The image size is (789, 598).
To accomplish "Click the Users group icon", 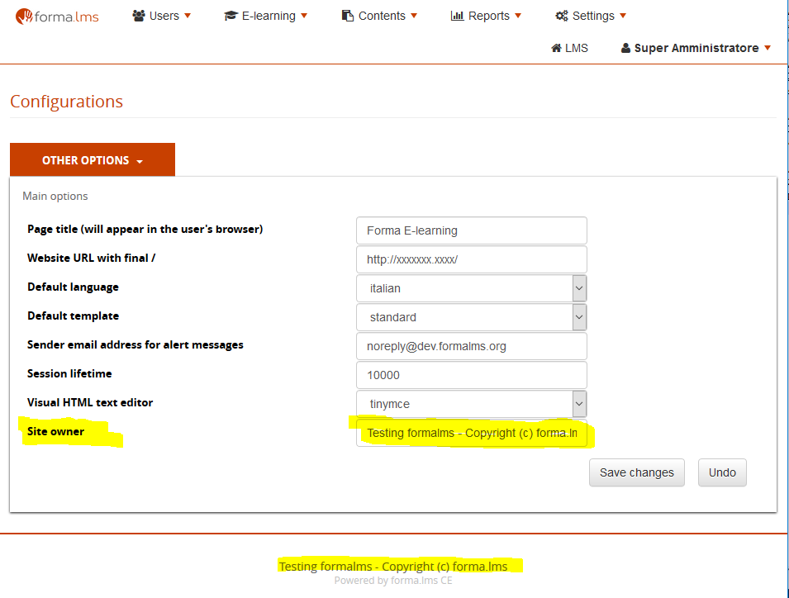I will (x=139, y=16).
